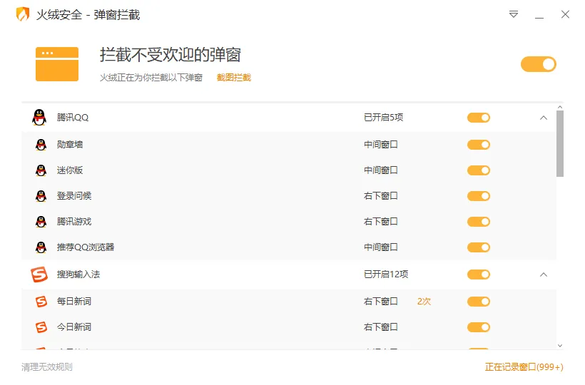
Task: Select the 登录问候 rule name
Action: pyautogui.click(x=74, y=196)
